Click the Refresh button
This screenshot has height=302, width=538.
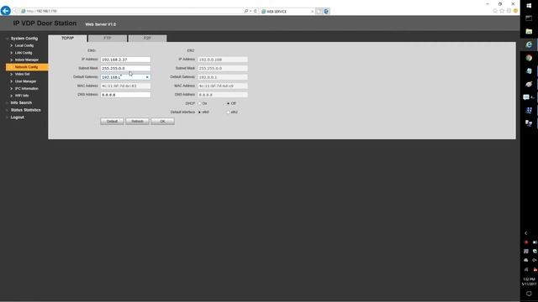(137, 121)
